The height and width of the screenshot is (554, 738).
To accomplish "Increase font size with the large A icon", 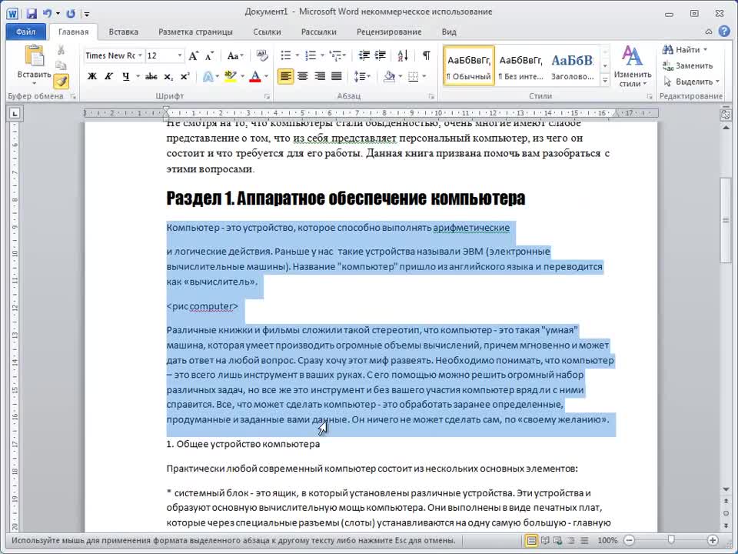I will click(x=193, y=56).
